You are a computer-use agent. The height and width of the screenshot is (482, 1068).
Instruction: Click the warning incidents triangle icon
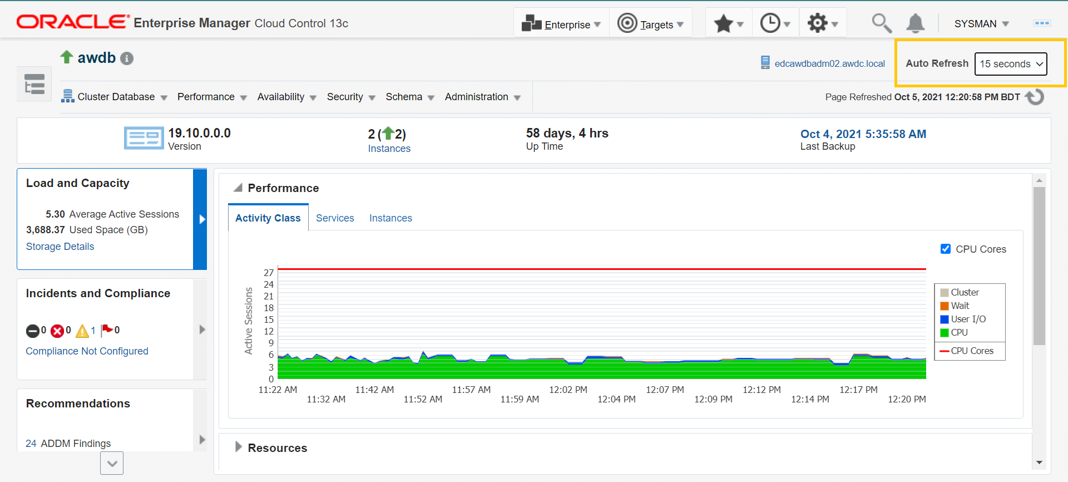tap(82, 331)
